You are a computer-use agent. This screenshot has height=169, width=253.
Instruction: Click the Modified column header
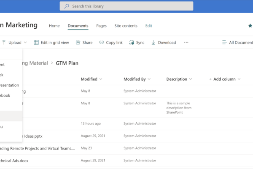[89, 79]
